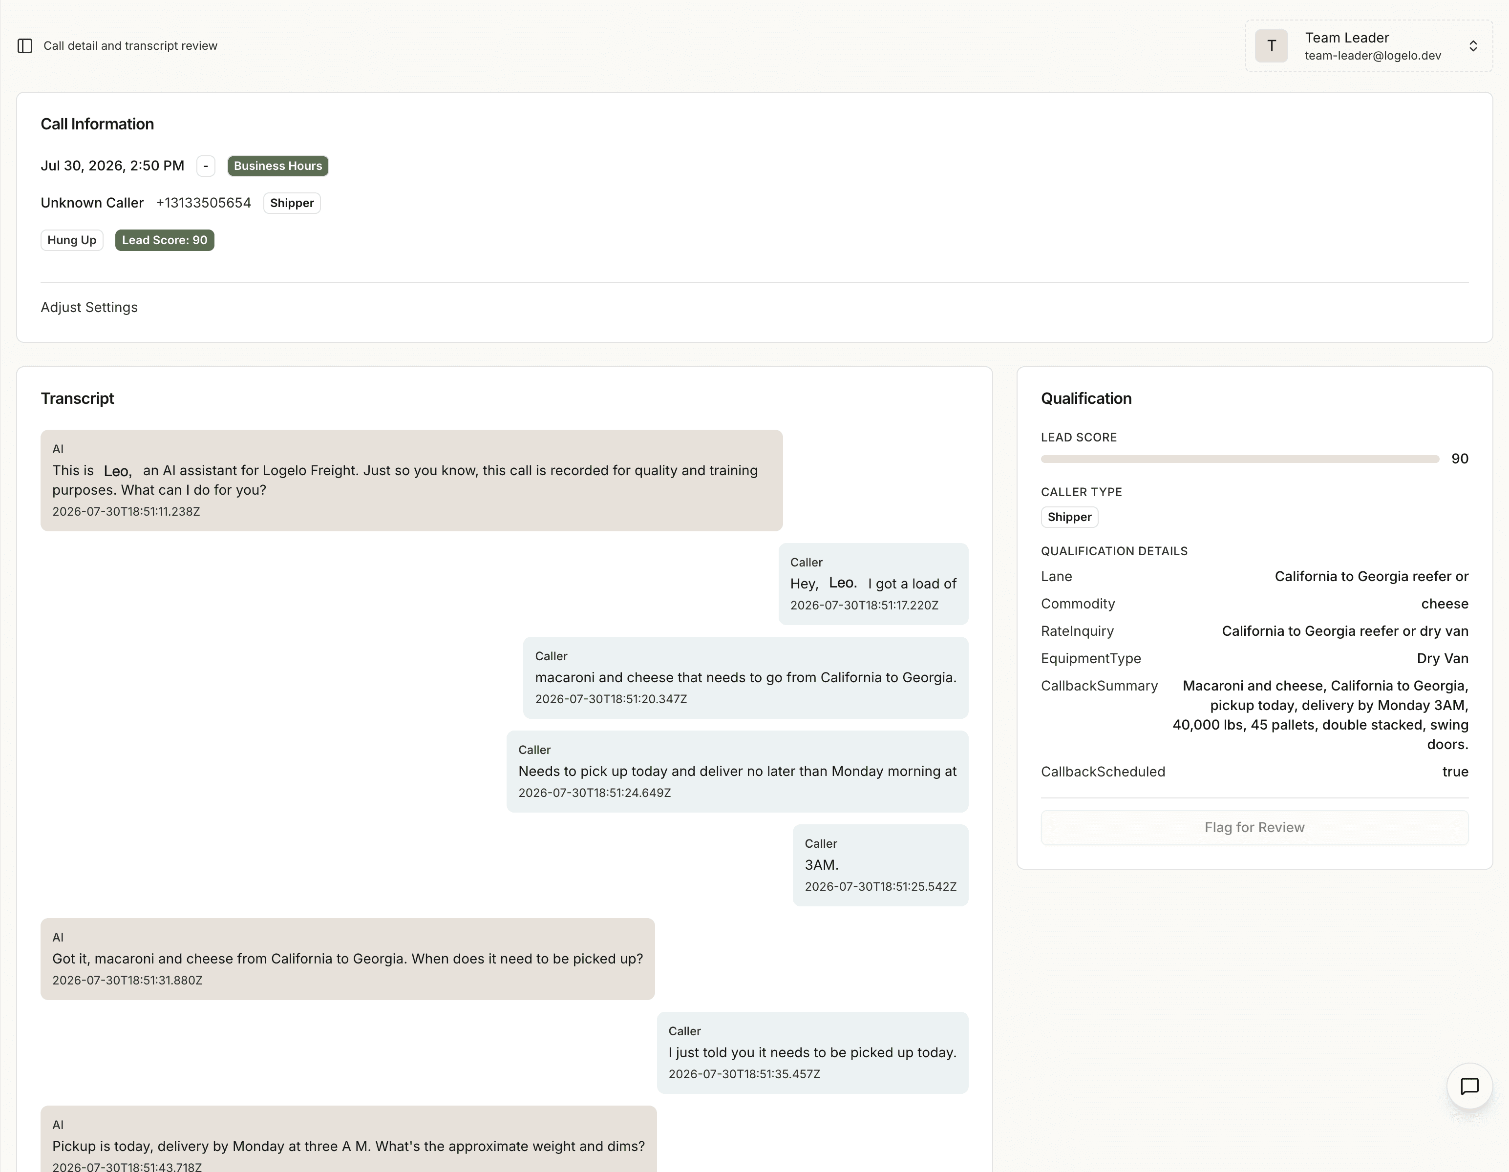Select AI message 'Got it, macaroni and cheese'
This screenshot has height=1172, width=1509.
(347, 959)
